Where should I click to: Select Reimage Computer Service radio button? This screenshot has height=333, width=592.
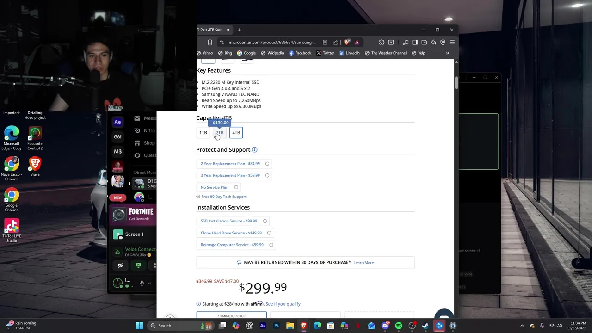click(271, 245)
